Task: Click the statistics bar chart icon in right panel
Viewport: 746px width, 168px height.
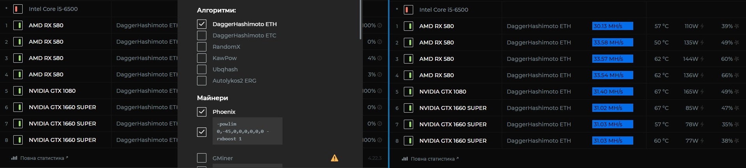Action: click(405, 159)
